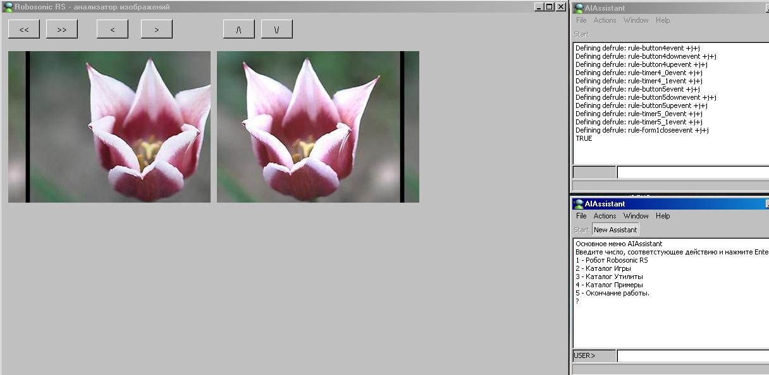Click the input field beside USER> prompt
Viewport: 769px width, 375px height.
(x=692, y=356)
